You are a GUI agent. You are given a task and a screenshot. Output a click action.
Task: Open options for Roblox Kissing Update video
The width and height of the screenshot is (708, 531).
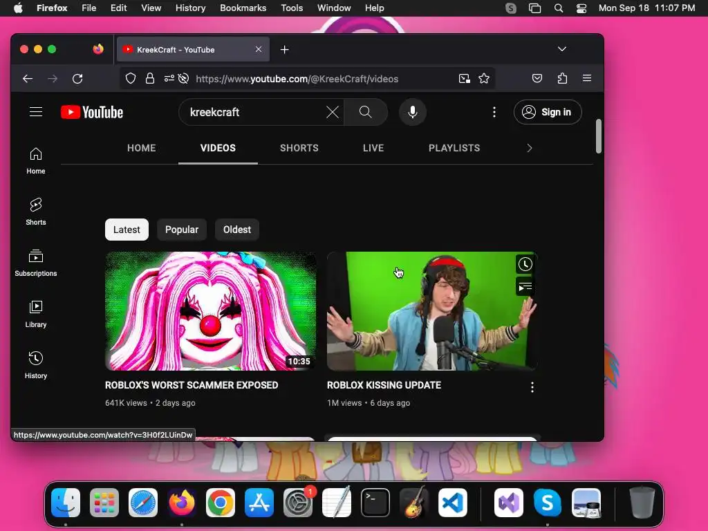(532, 387)
